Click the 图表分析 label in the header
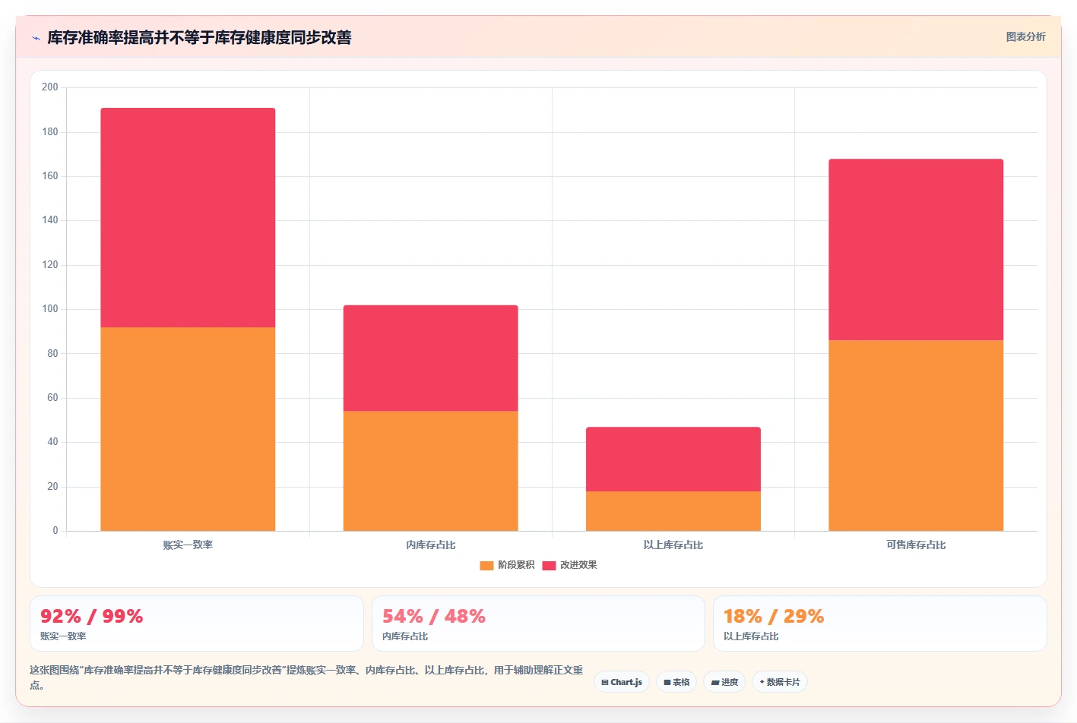The image size is (1077, 723). pyautogui.click(x=1025, y=36)
